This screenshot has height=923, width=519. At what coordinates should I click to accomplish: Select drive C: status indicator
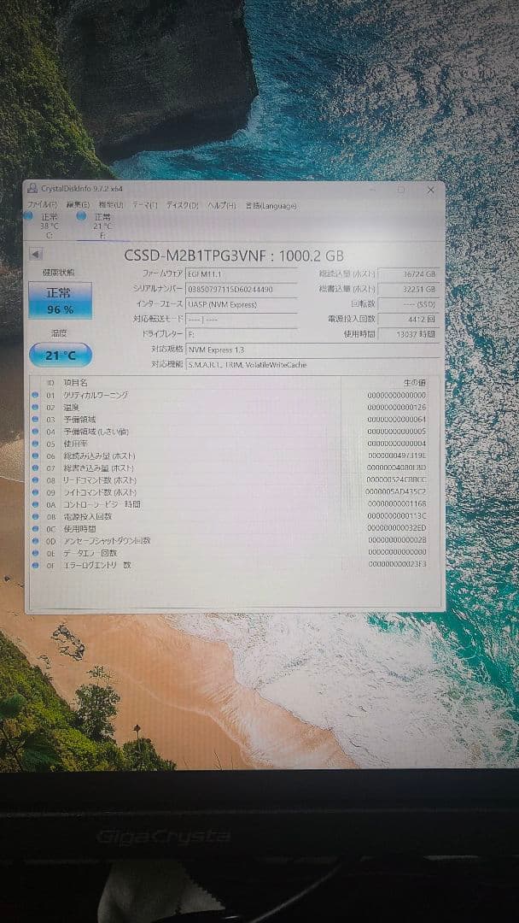pos(44,226)
